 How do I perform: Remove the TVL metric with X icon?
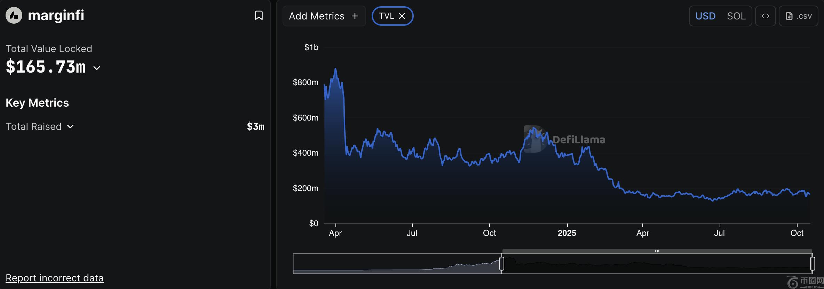click(402, 16)
